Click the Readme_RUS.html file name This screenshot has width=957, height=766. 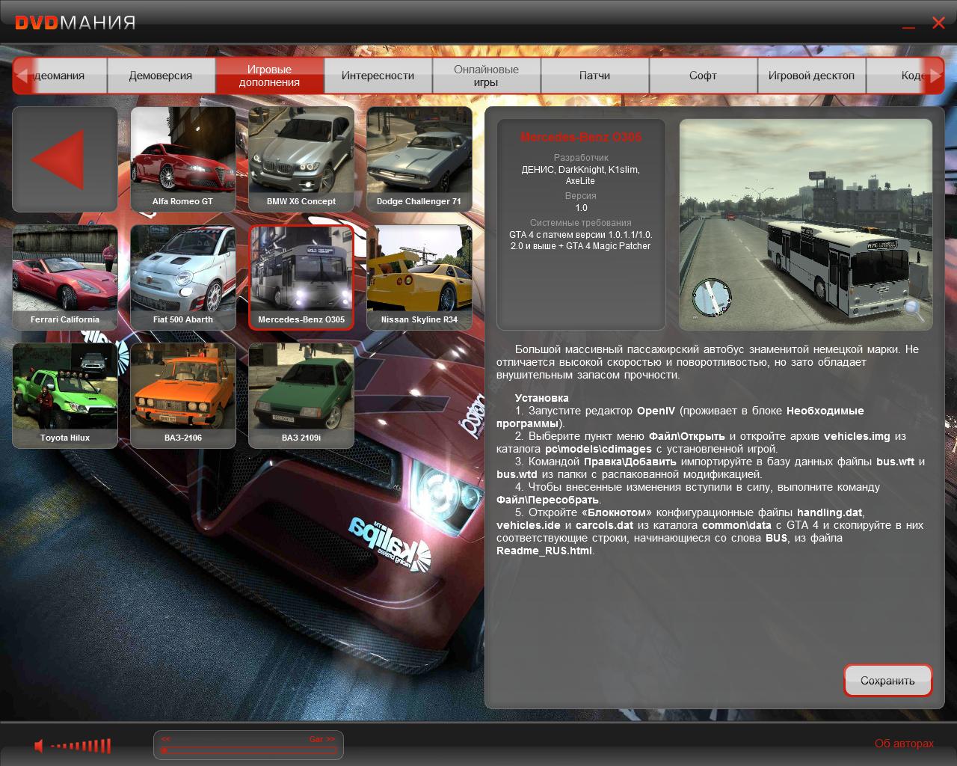click(x=544, y=551)
